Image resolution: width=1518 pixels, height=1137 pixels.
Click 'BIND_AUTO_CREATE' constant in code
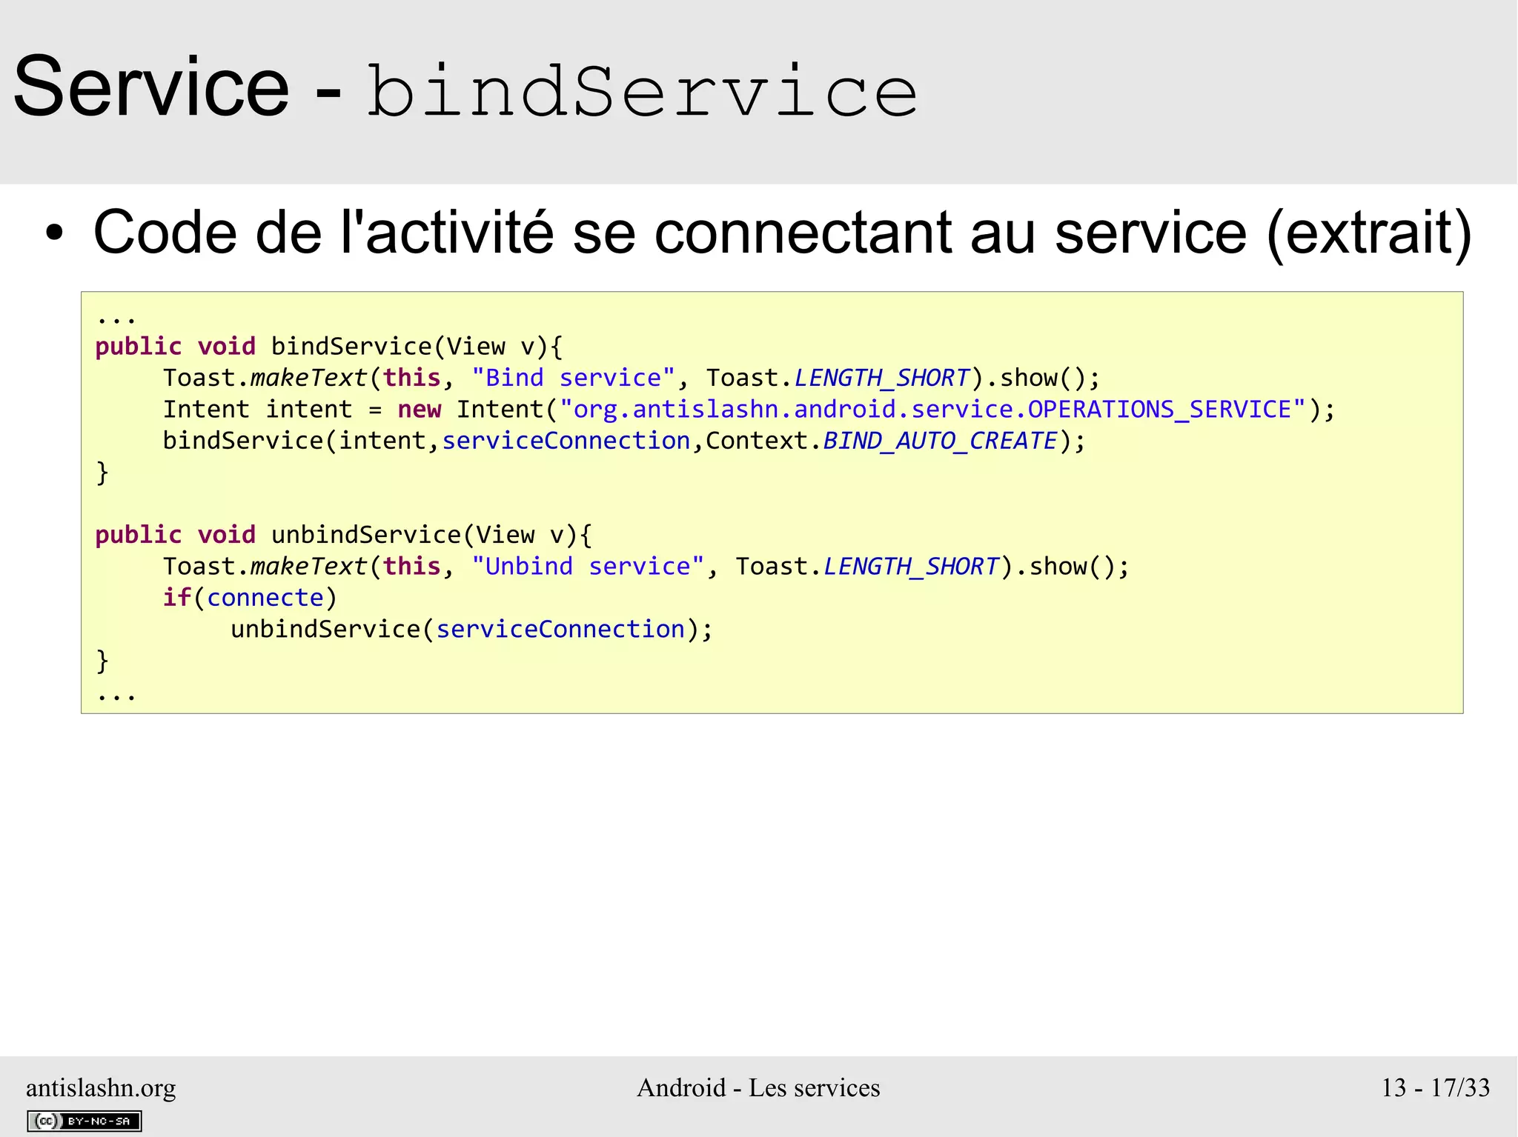click(x=940, y=441)
